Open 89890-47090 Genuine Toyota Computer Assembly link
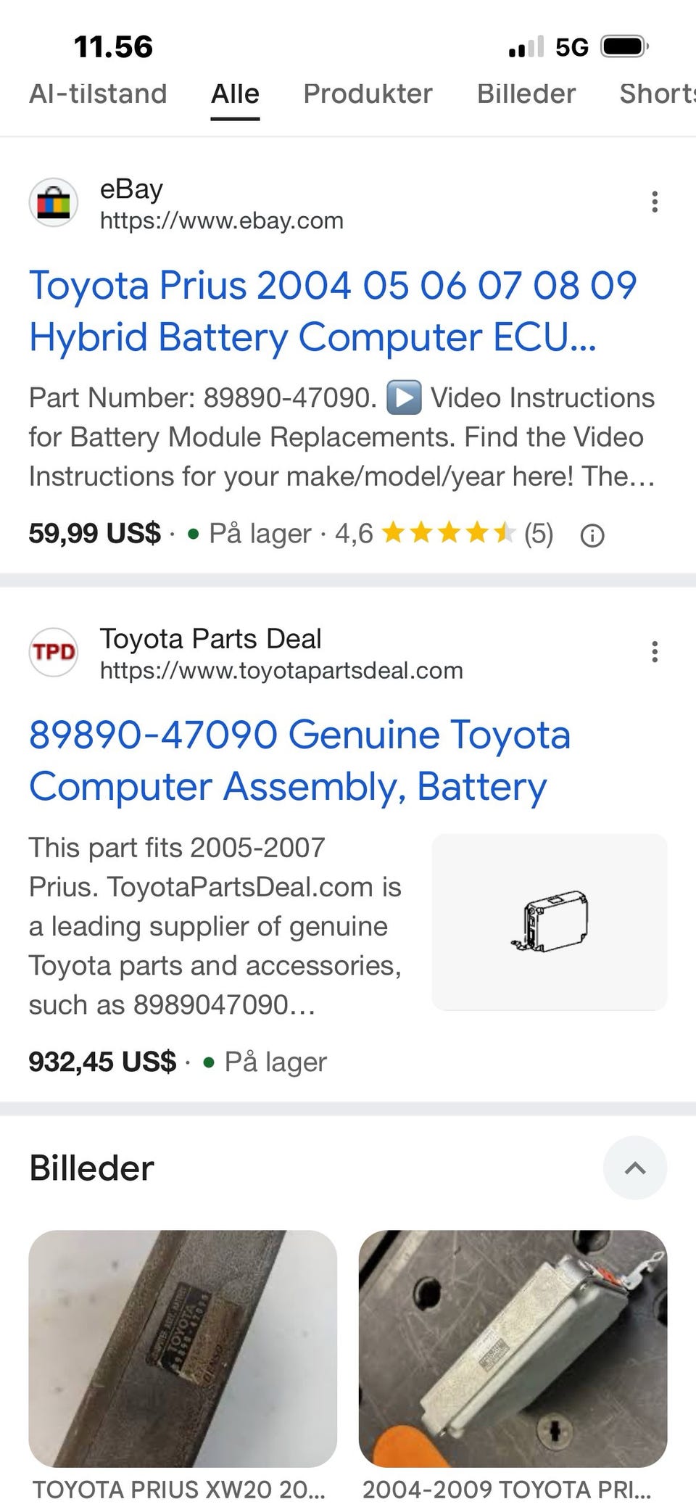The image size is (696, 1507). point(299,761)
